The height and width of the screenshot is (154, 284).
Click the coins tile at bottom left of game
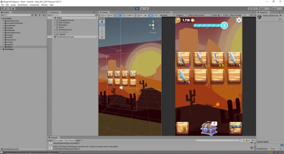(x=182, y=128)
